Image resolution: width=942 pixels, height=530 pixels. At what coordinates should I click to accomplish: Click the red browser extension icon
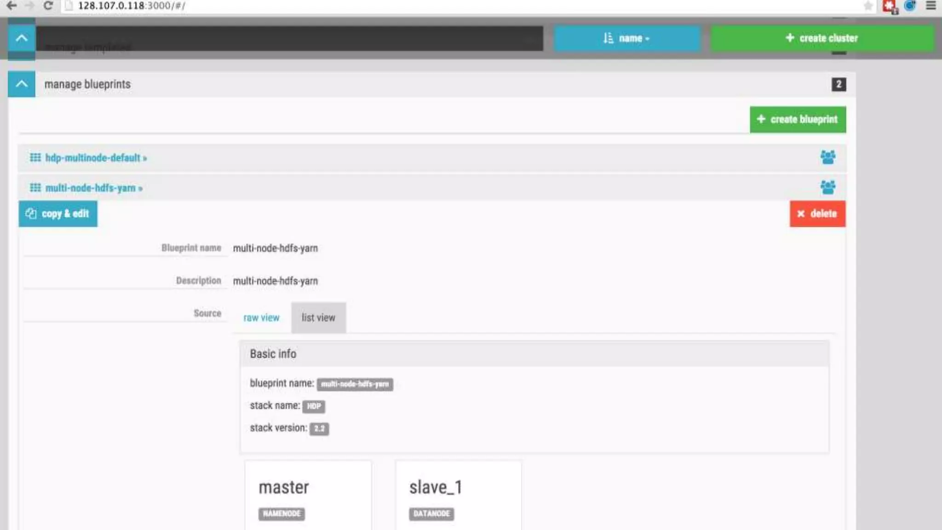pyautogui.click(x=890, y=6)
